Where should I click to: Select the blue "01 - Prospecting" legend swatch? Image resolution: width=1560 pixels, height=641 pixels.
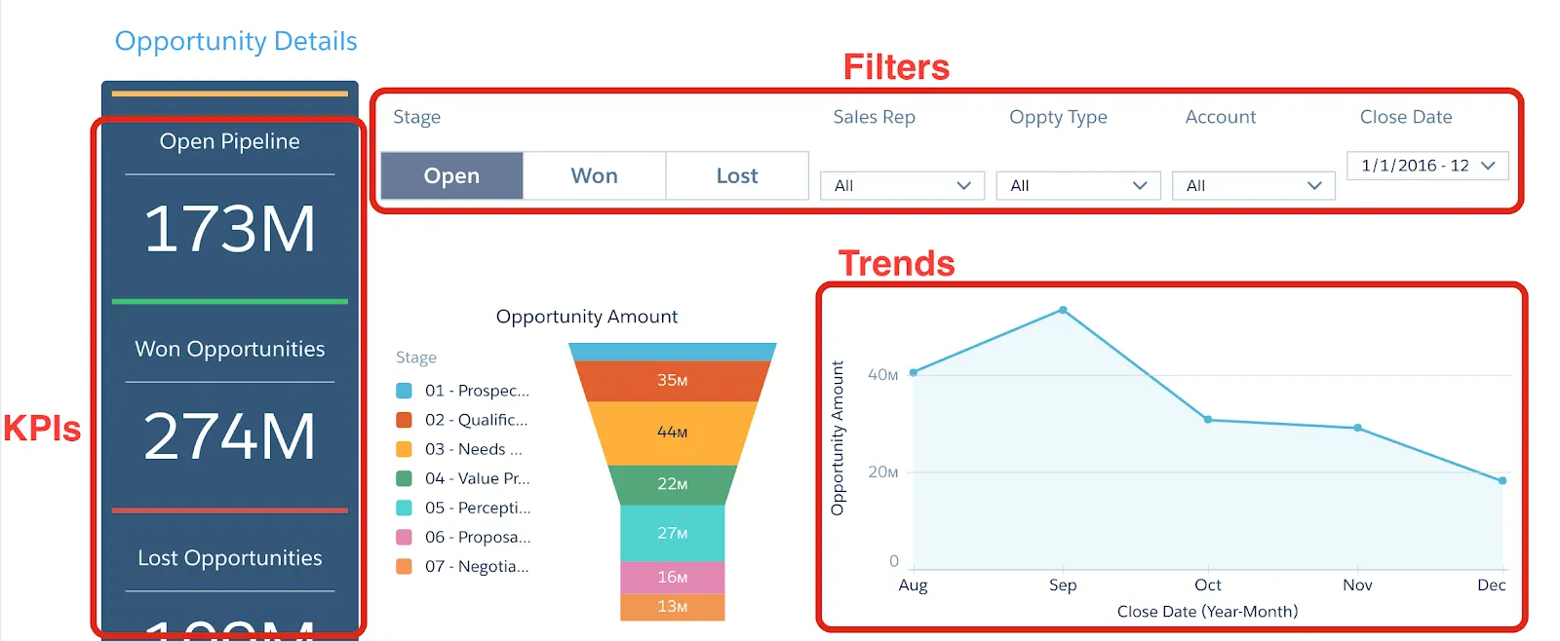point(406,390)
